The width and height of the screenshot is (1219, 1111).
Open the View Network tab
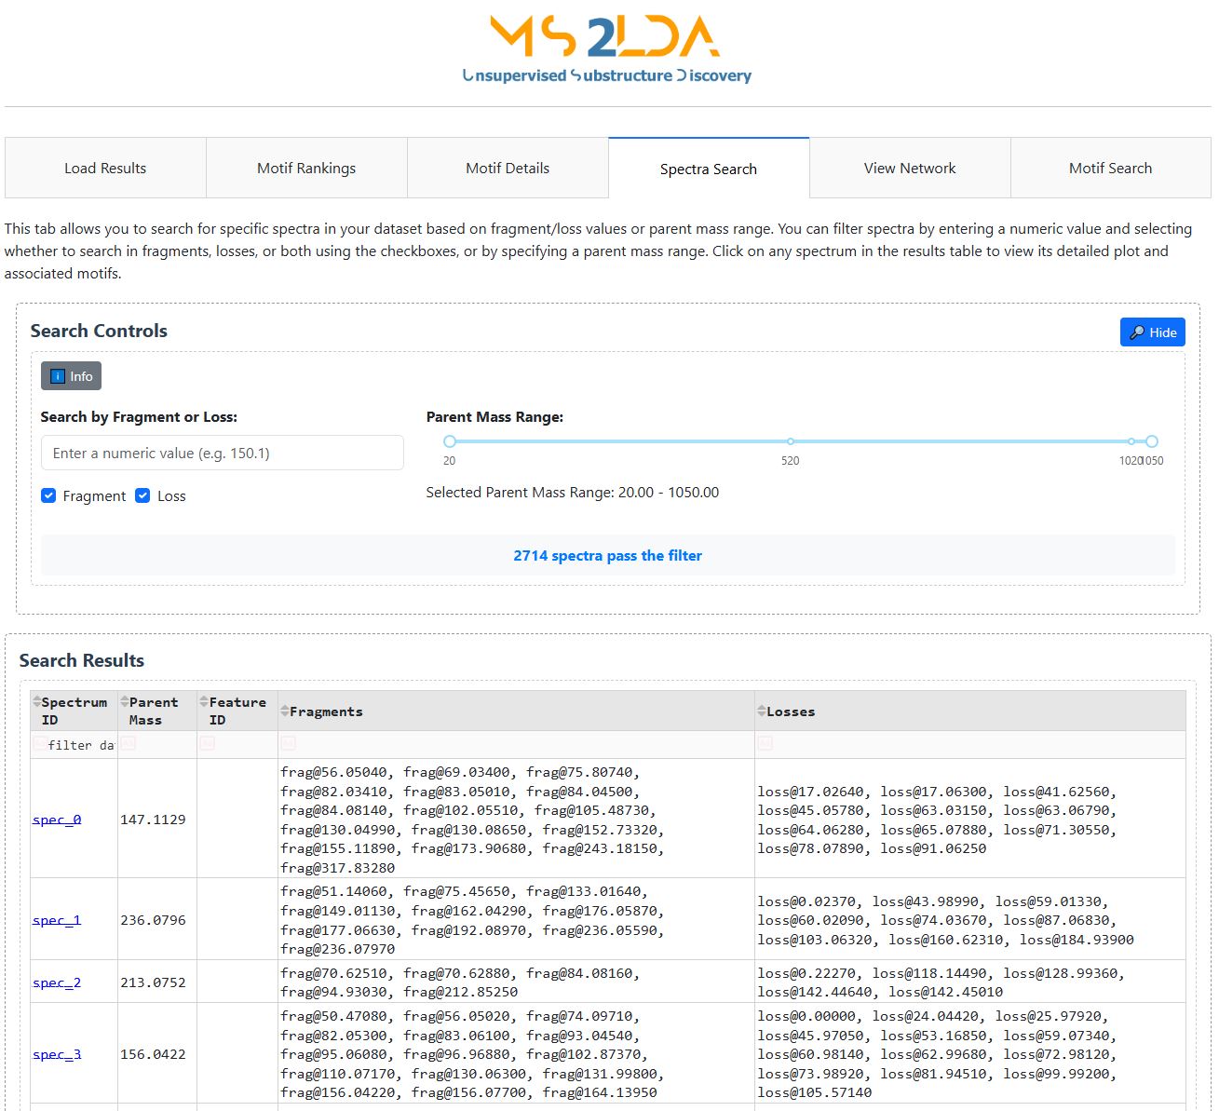[910, 169]
